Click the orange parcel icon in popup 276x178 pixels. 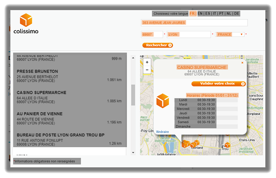coord(163,101)
